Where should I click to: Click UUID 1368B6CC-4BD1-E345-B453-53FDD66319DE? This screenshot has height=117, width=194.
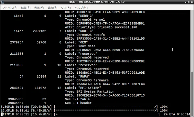coord(111,73)
